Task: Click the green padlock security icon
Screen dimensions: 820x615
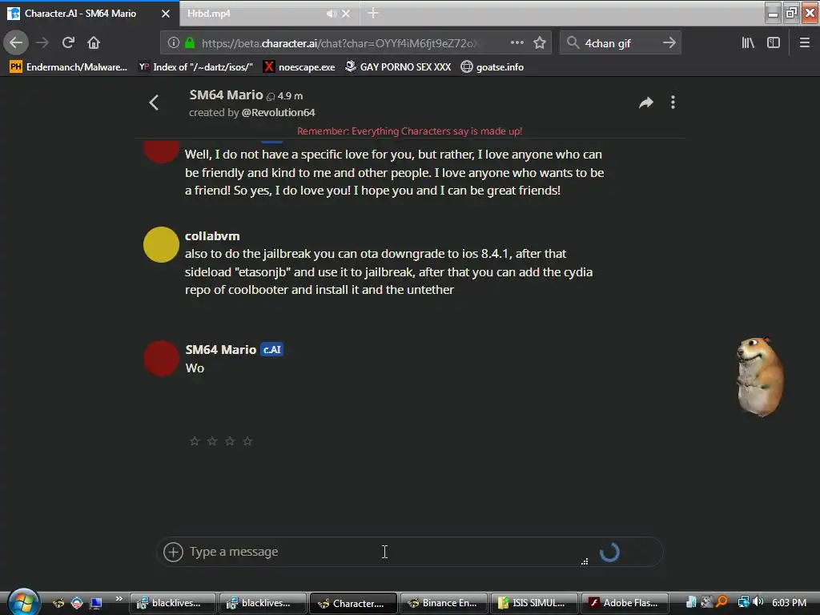Action: point(190,43)
